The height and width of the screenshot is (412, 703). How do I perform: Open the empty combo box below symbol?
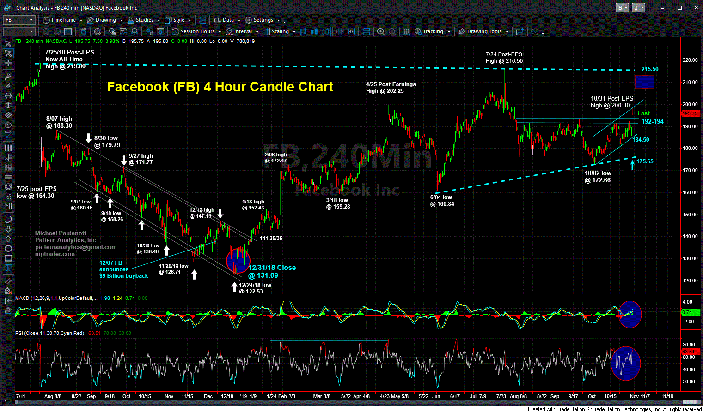click(19, 31)
